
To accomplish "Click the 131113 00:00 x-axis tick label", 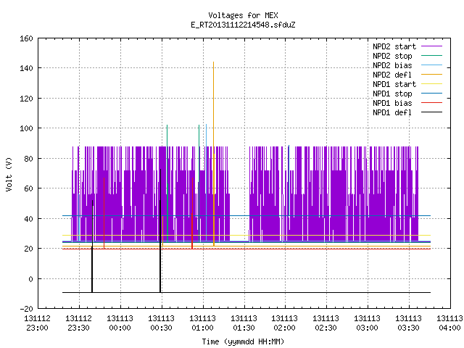I will tap(120, 323).
